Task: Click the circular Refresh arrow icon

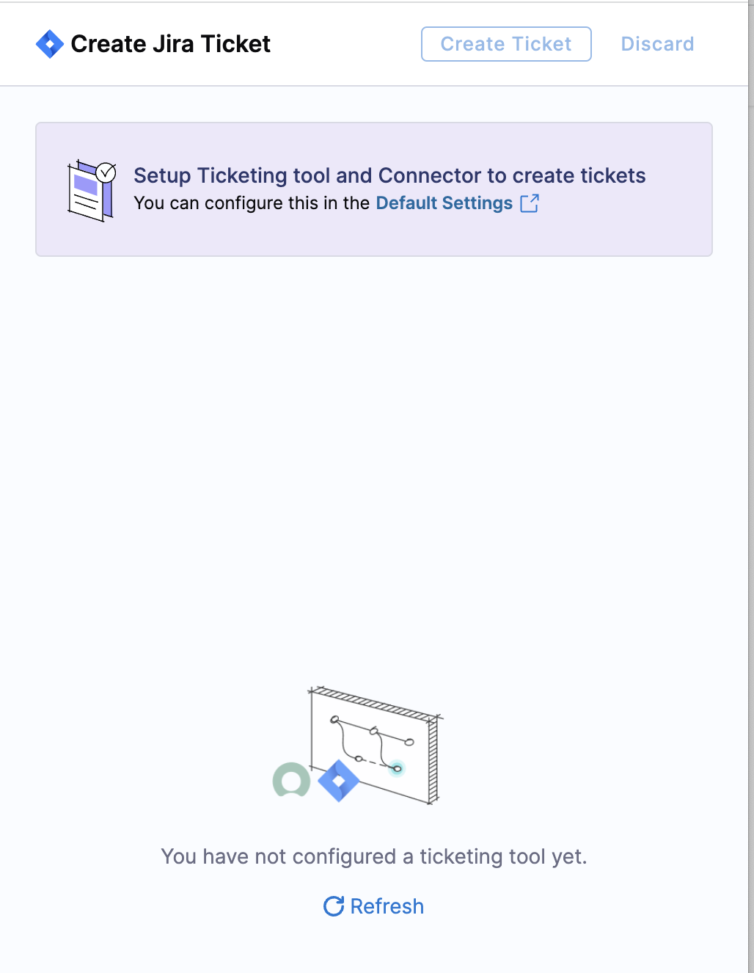Action: [334, 906]
